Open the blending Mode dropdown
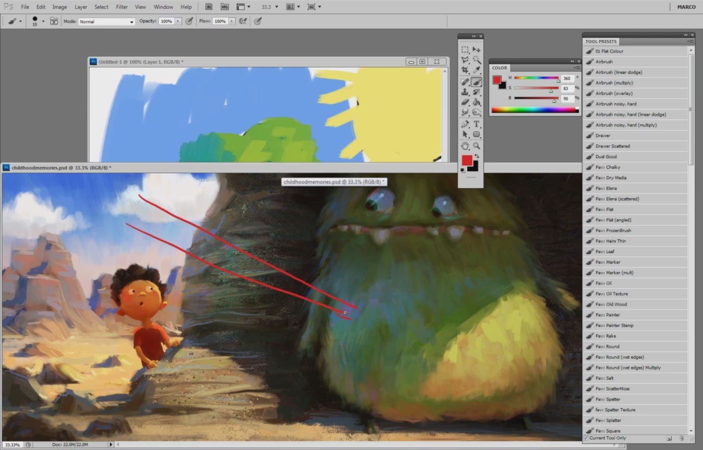The image size is (703, 450). click(107, 21)
